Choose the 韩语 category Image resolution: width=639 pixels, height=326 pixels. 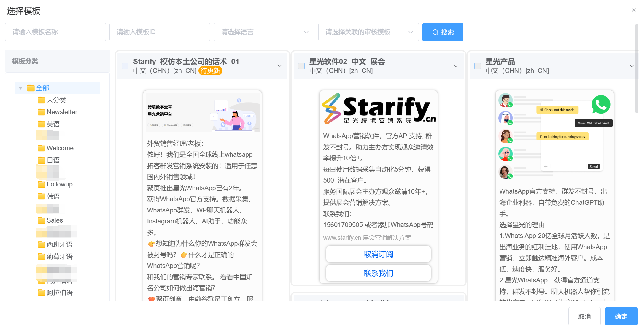[x=53, y=196]
